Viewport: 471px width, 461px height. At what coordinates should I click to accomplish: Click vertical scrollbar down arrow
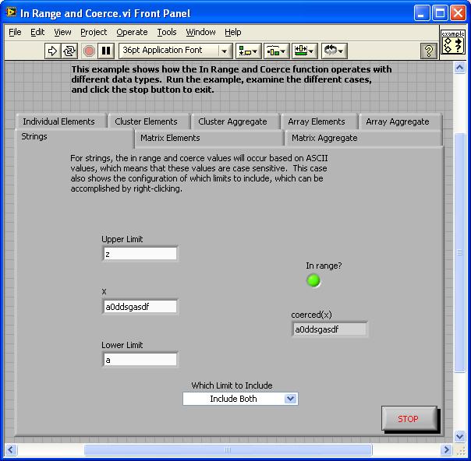tap(459, 436)
